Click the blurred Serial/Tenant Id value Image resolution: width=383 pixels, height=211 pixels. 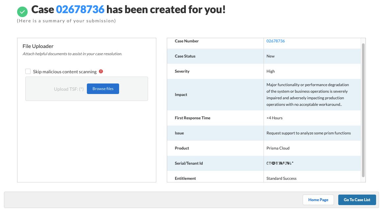coord(280,163)
